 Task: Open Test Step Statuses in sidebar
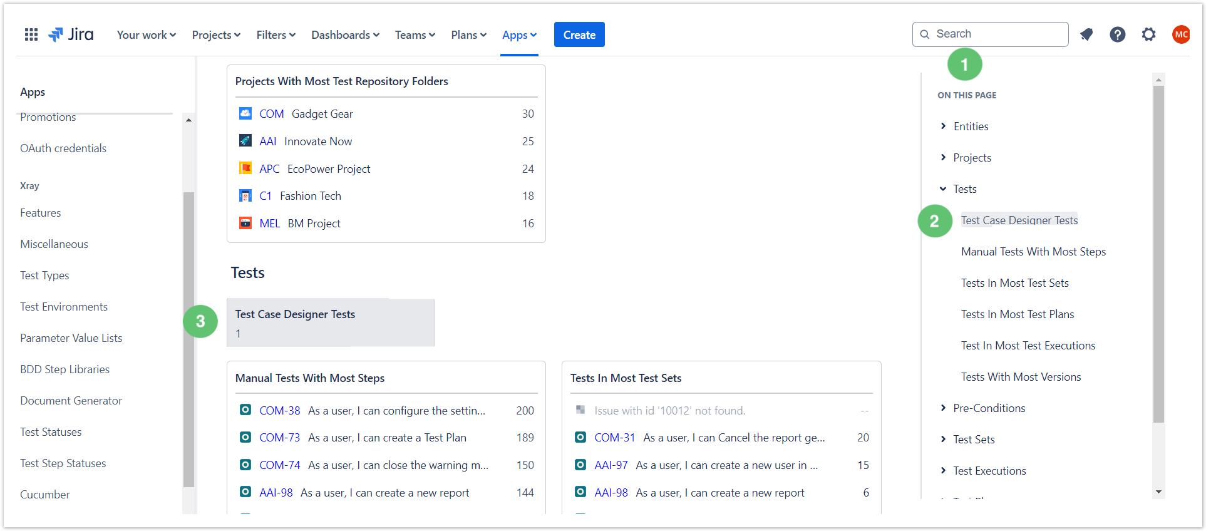pyautogui.click(x=63, y=463)
